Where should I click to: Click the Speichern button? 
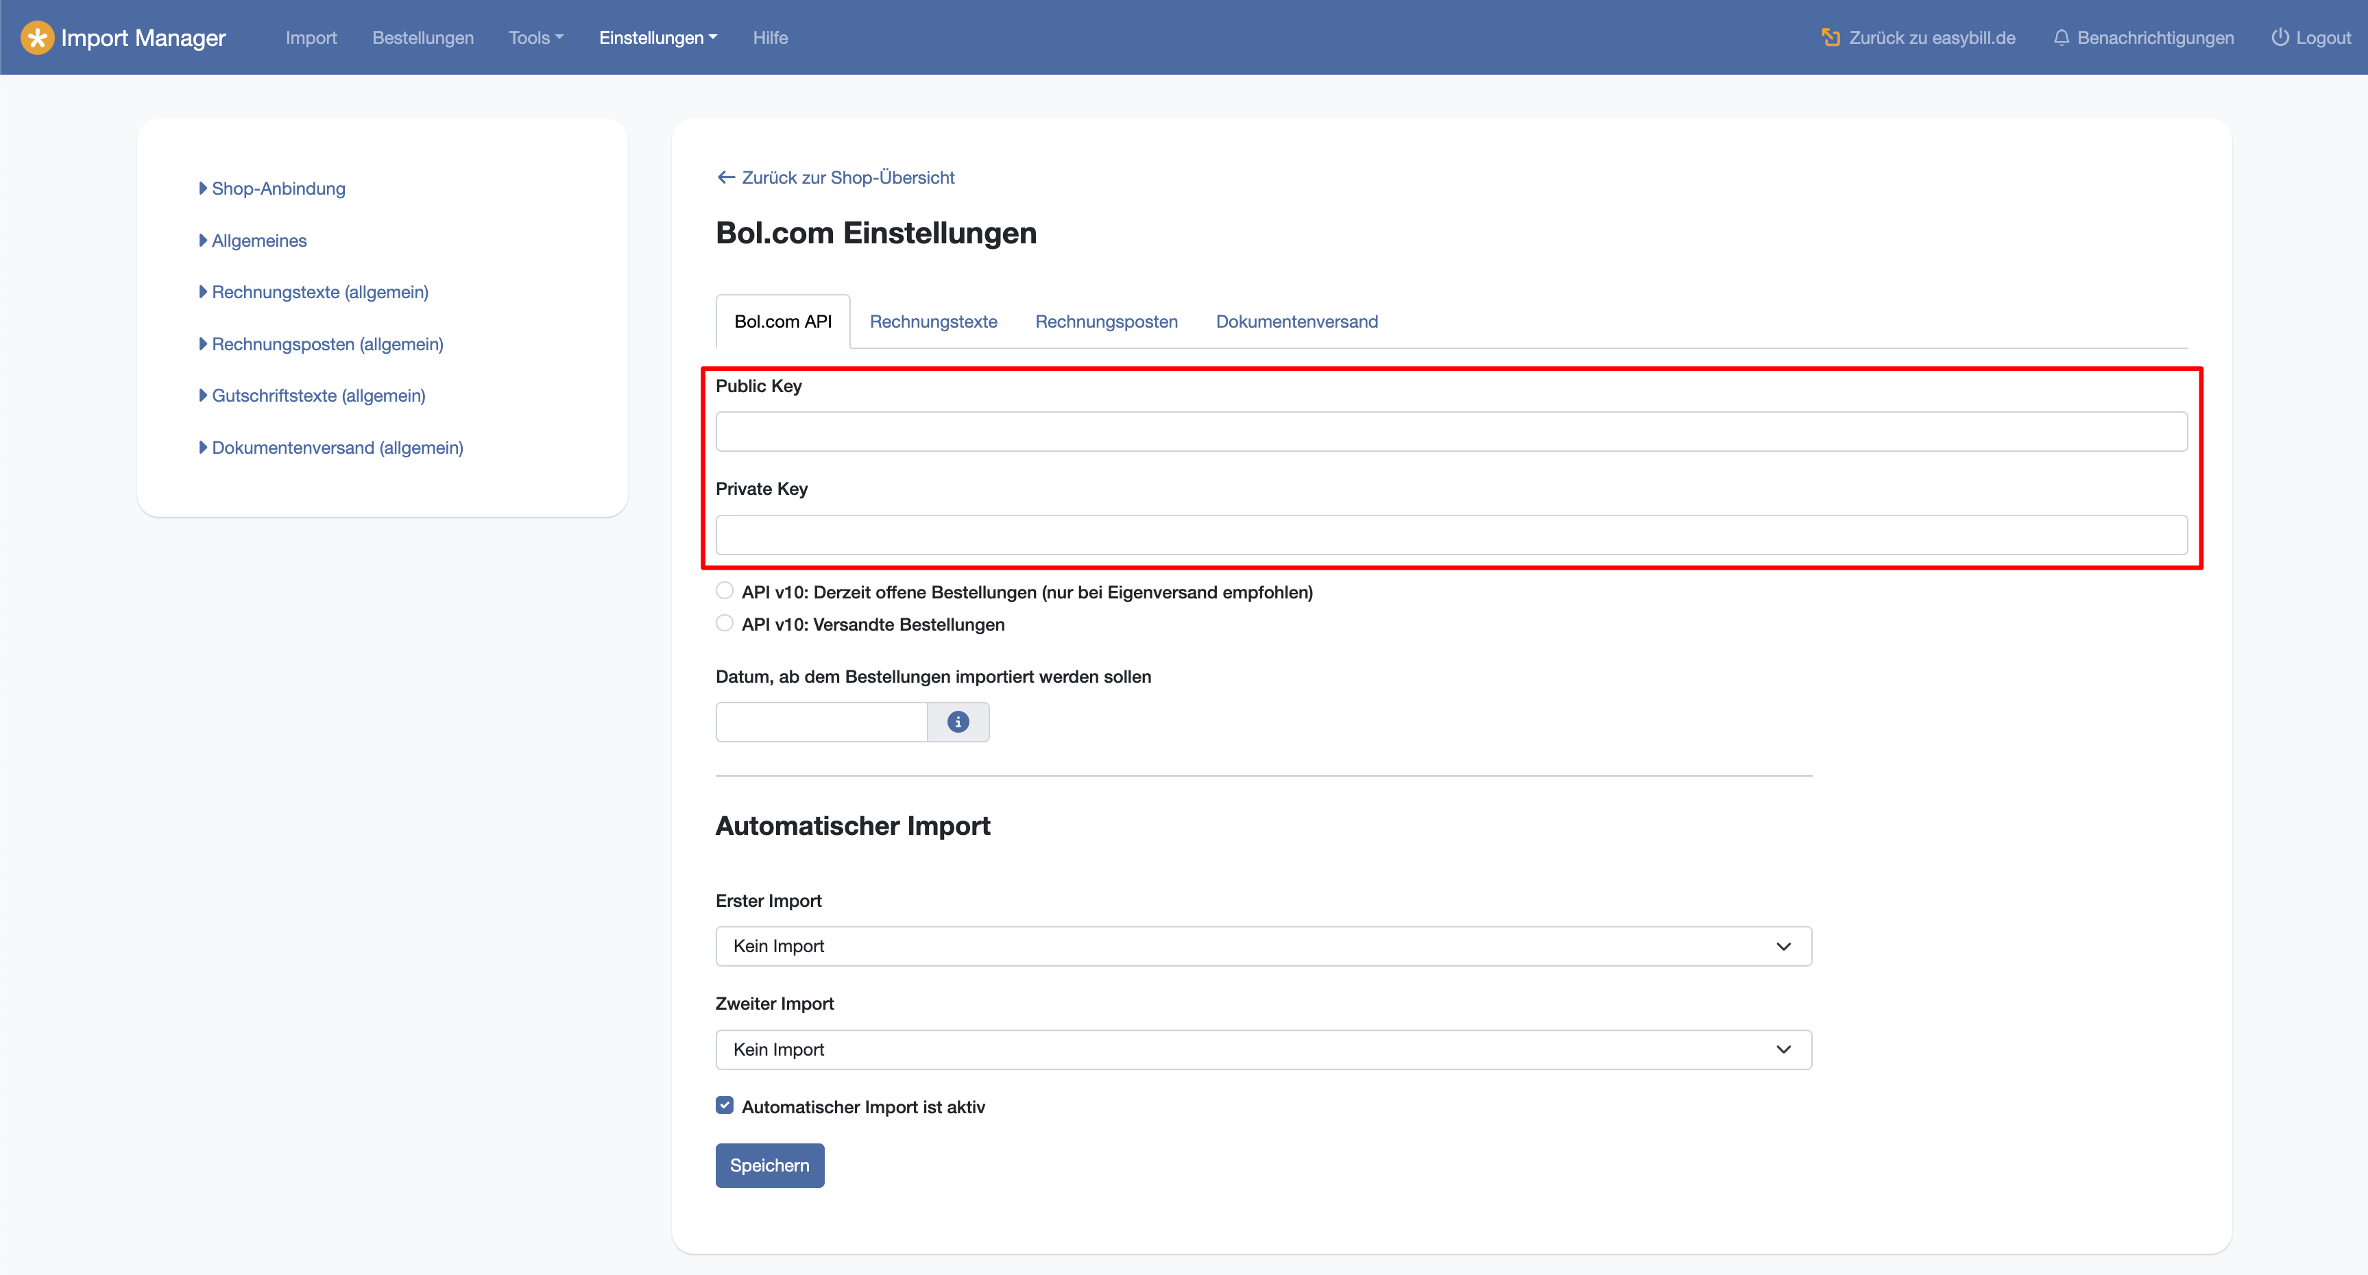(x=769, y=1165)
